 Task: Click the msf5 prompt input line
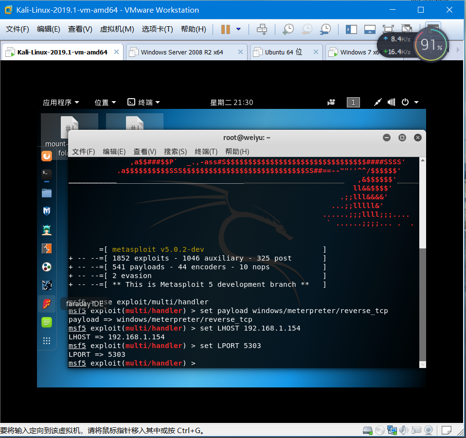[x=243, y=363]
